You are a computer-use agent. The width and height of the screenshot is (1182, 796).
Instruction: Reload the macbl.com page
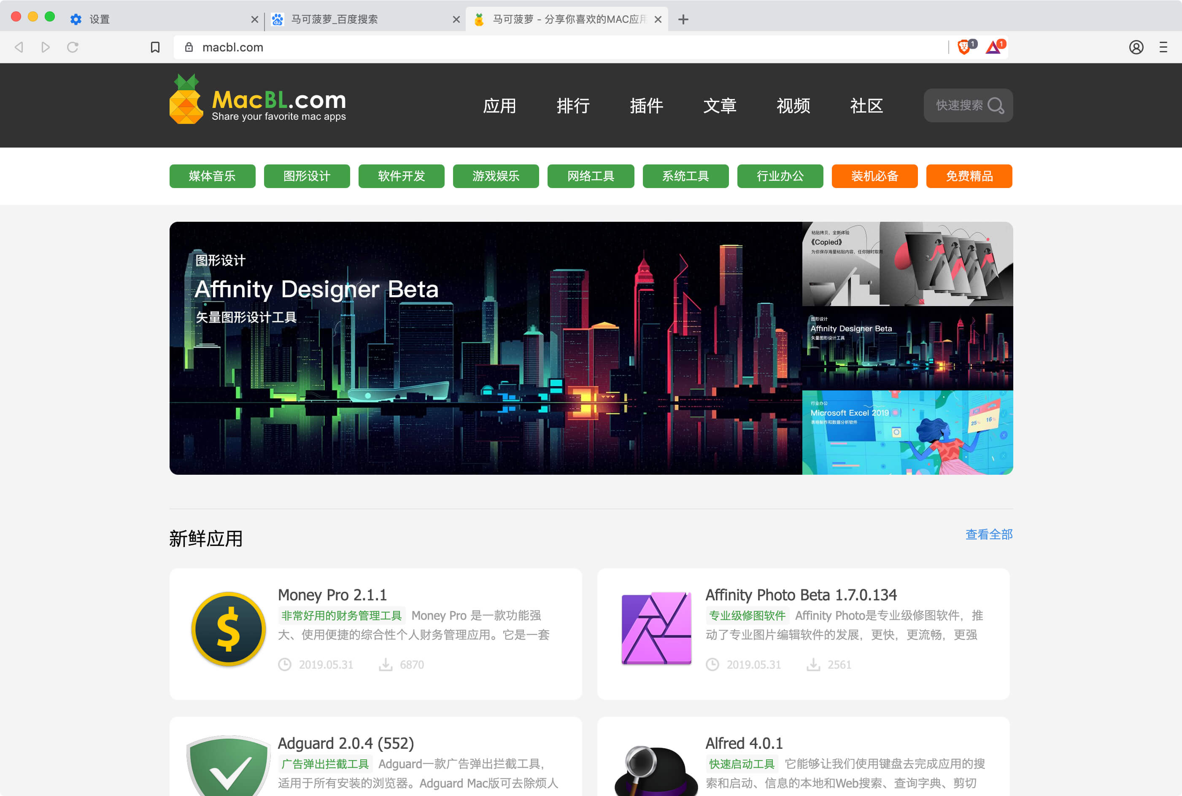73,47
